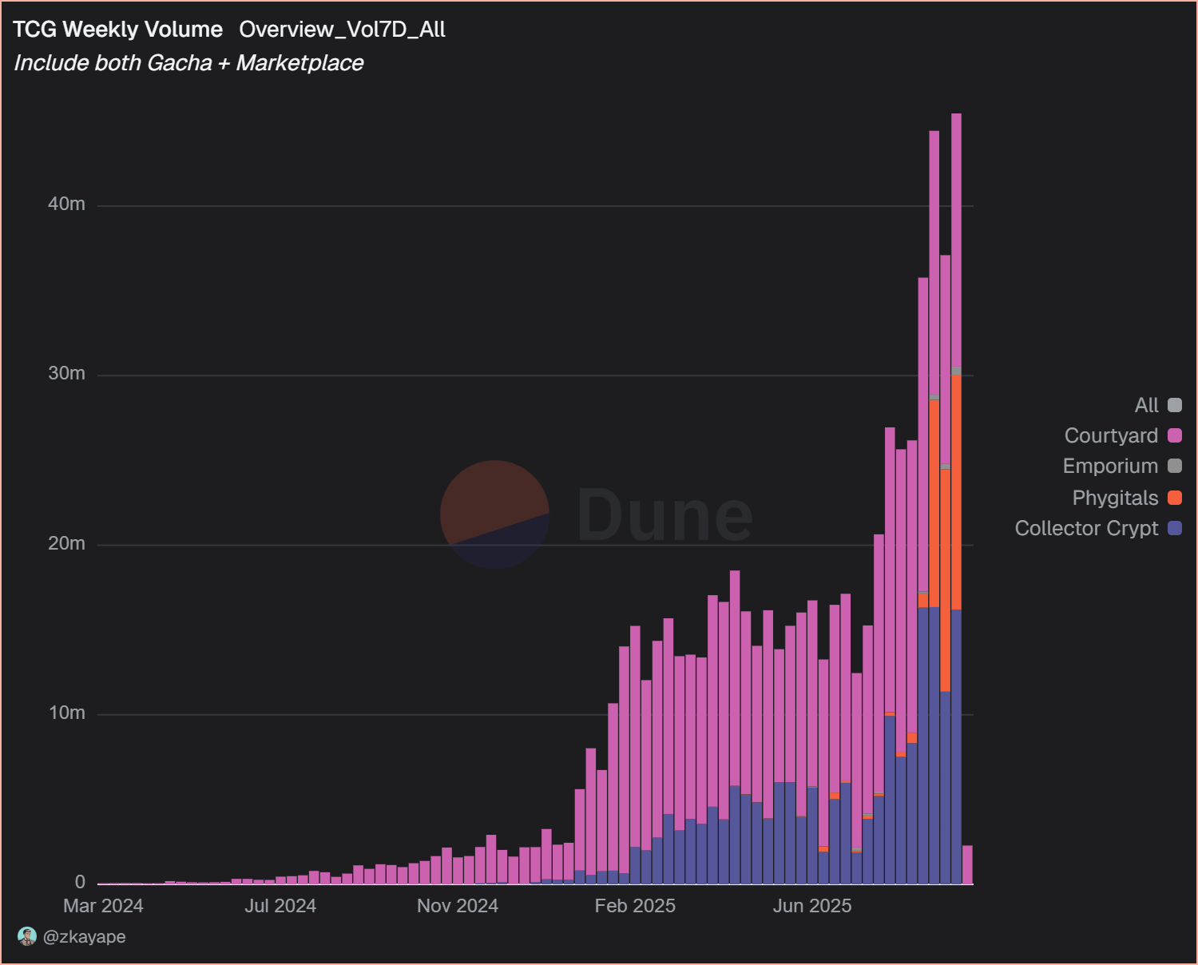The height and width of the screenshot is (965, 1198).
Task: Hide the Courtyard series via legend label
Action: pyautogui.click(x=1110, y=435)
